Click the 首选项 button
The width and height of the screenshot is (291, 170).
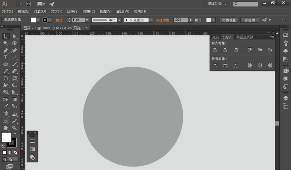click(x=250, y=20)
